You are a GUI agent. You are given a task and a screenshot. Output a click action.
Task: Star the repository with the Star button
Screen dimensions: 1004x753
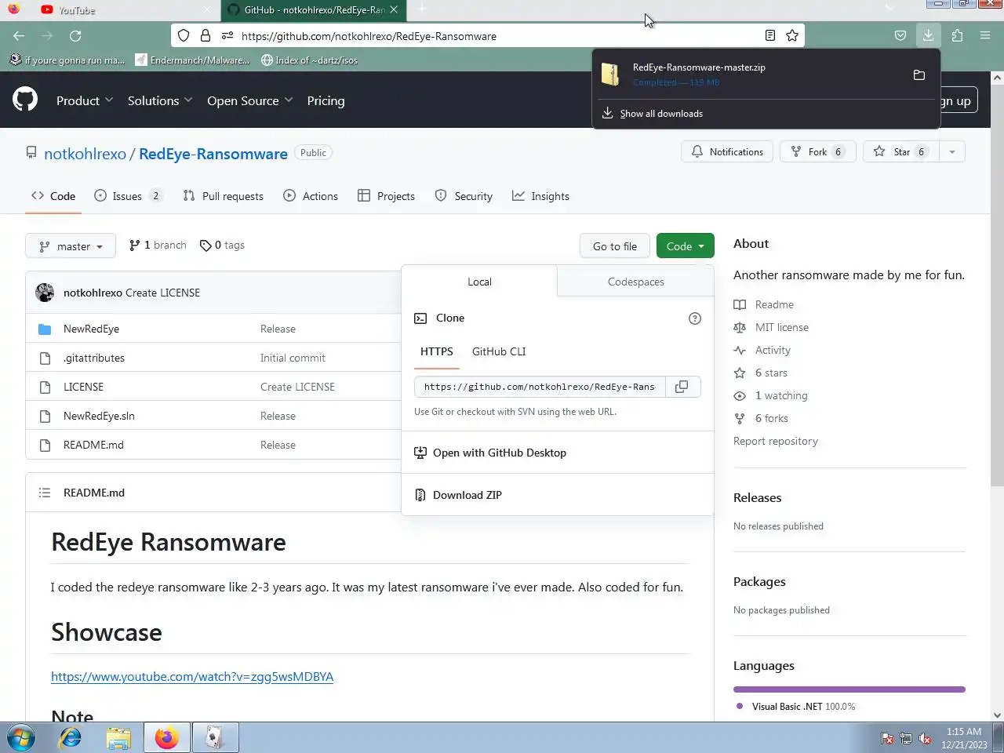901,151
